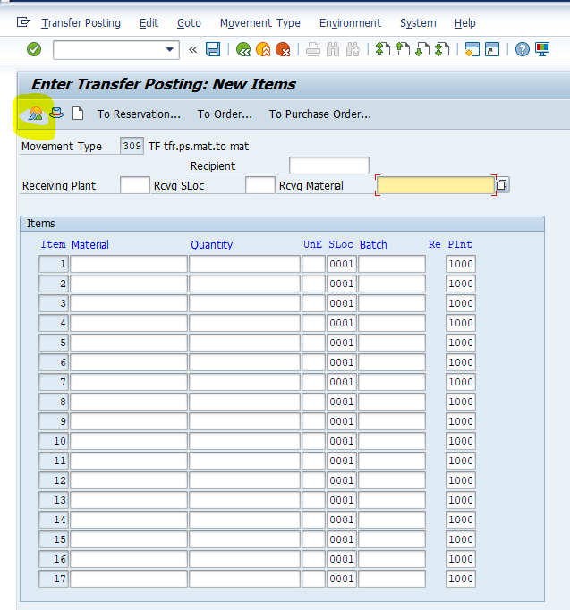Click the Last Page icon
Image resolution: width=570 pixels, height=610 pixels.
[442, 49]
